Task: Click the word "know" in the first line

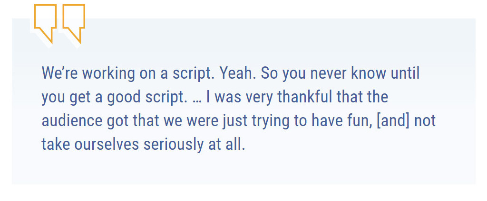Action: 369,73
